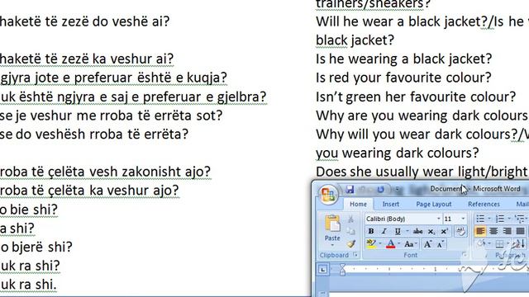The width and height of the screenshot is (529, 297).
Task: Click the Borders grid icon
Action: [x=499, y=244]
